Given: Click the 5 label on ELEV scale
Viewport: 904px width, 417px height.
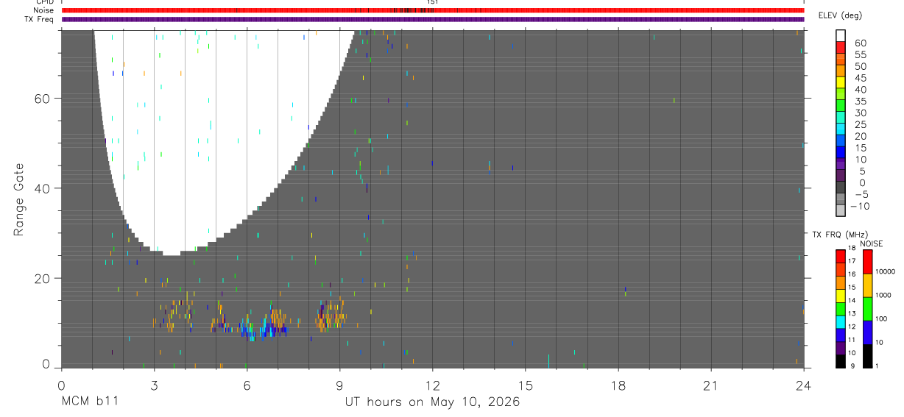Looking at the screenshot, I should coord(862,171).
